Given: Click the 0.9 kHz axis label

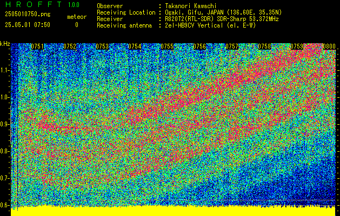Looking at the screenshot, I should tap(4, 124).
